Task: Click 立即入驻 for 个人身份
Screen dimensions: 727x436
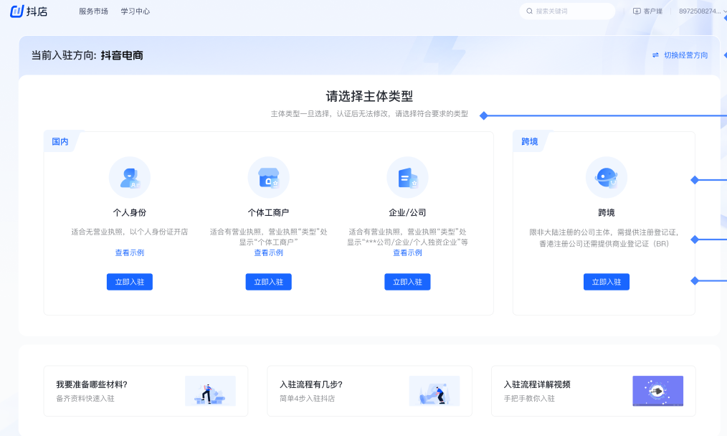Action: tap(130, 282)
